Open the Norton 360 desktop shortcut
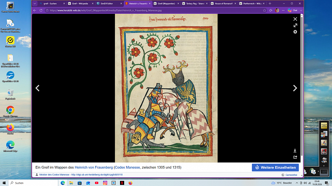 pos(10,42)
